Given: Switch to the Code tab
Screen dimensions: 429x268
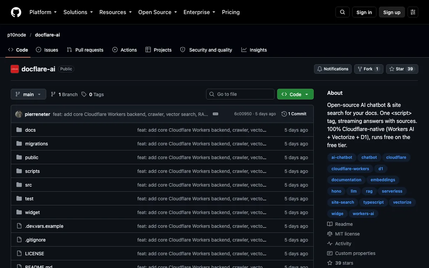Looking at the screenshot, I should tap(18, 50).
